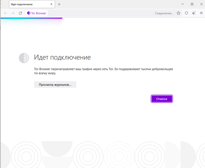Click the New Identity broom icon
The image size is (205, 168).
[194, 13]
